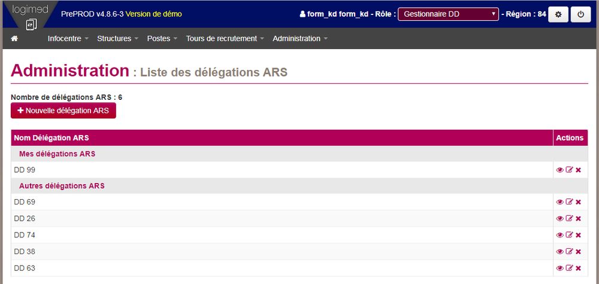The width and height of the screenshot is (599, 284).
Task: Delete the DD 69 delegation
Action: (578, 202)
